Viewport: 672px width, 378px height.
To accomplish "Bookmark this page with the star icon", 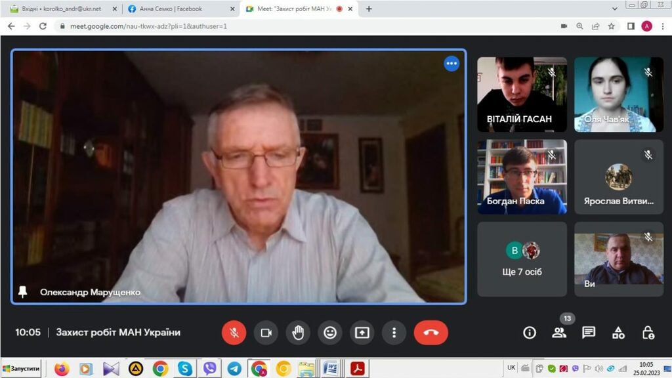I will point(612,26).
